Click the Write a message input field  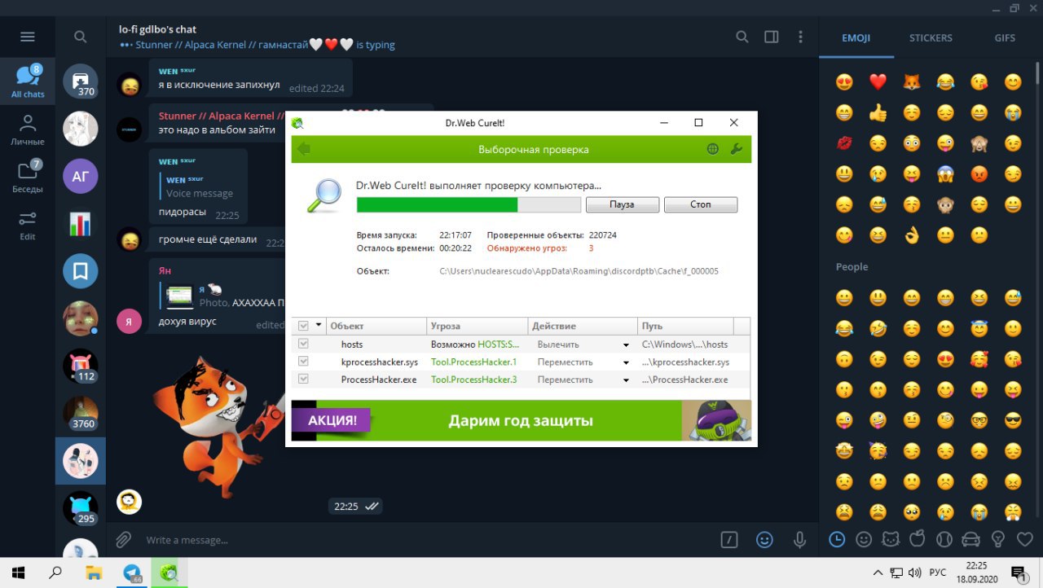point(428,540)
